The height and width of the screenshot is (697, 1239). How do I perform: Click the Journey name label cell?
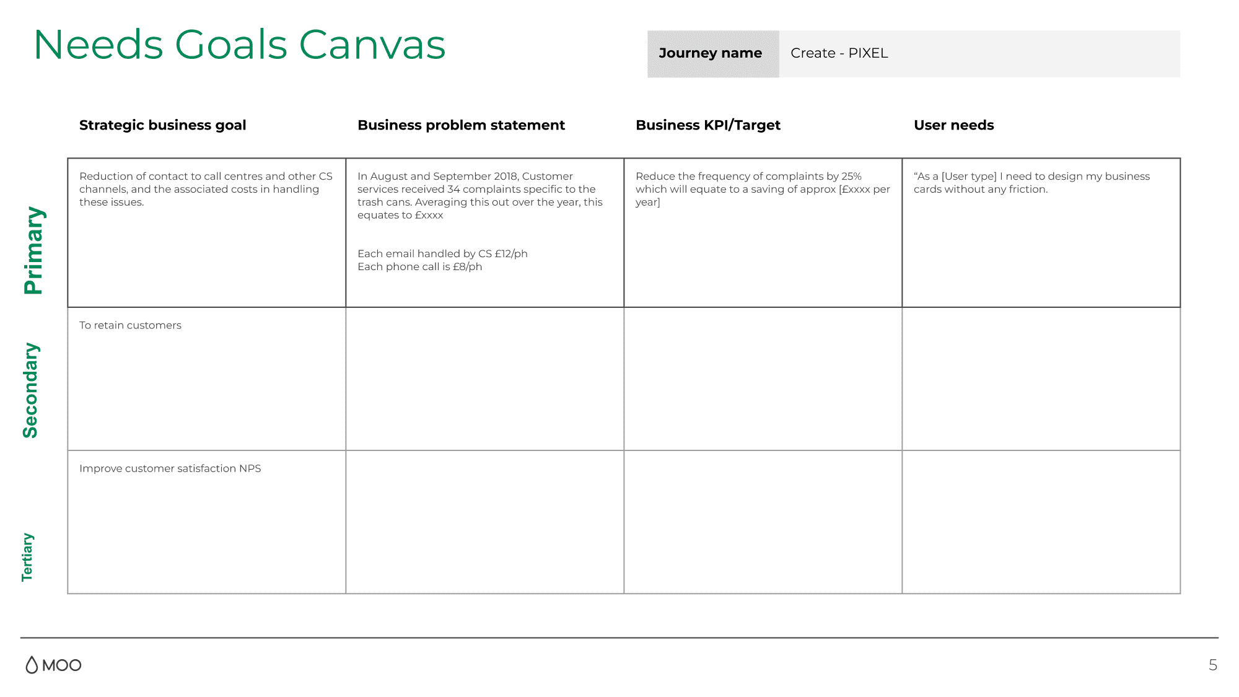click(710, 53)
